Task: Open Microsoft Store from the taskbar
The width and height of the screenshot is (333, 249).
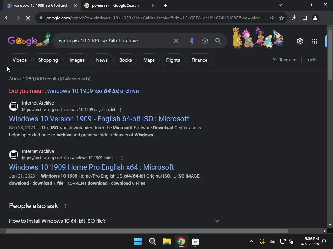Action: tap(195, 241)
